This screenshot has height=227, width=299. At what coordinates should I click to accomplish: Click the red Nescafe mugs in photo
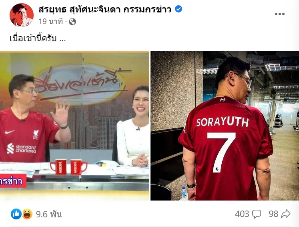68,167
